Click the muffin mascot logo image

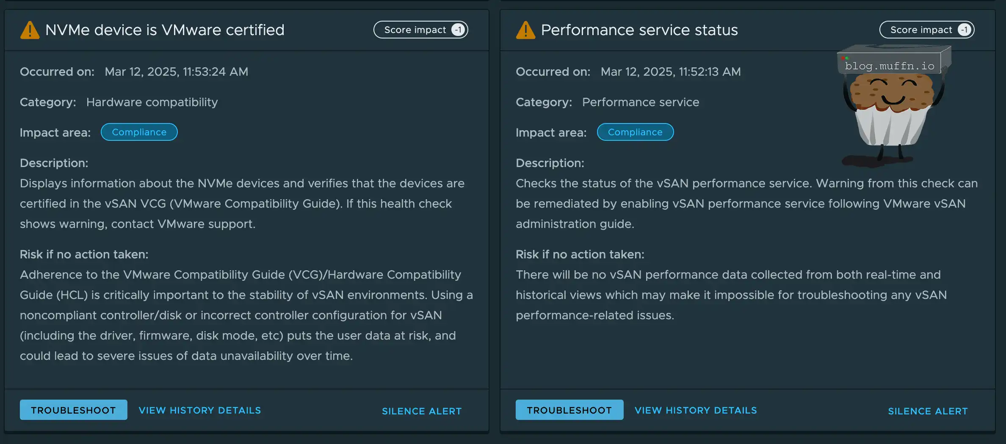pos(893,114)
